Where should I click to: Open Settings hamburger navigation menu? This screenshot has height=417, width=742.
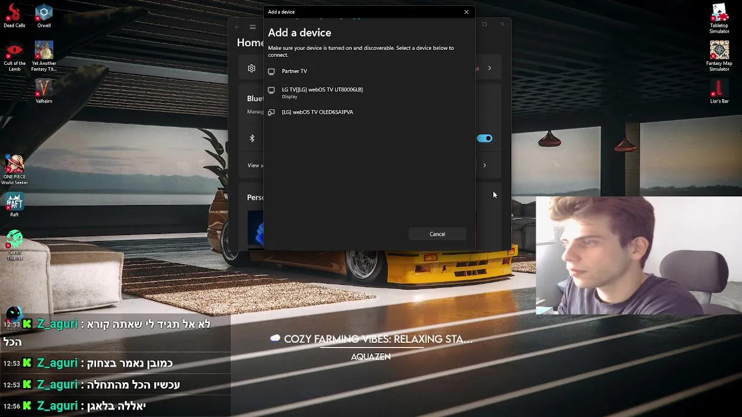253,27
